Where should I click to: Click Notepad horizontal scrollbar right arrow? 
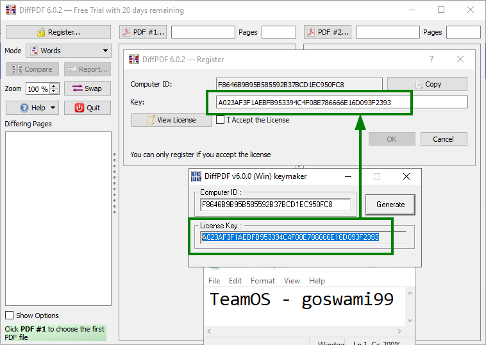click(399, 332)
